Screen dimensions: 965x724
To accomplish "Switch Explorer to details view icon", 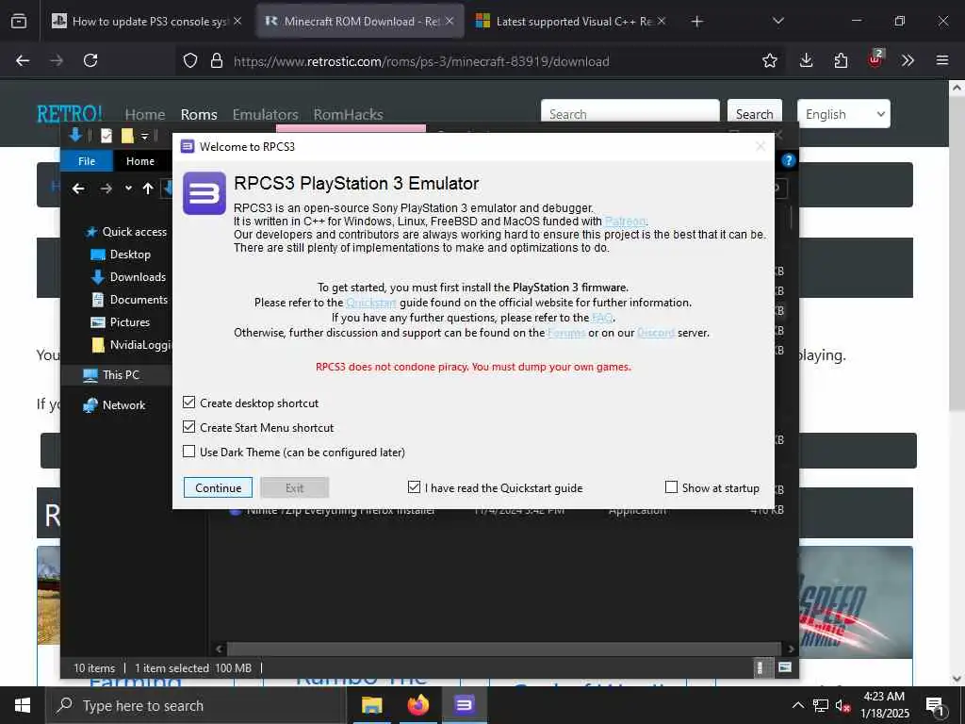I will point(761,668).
